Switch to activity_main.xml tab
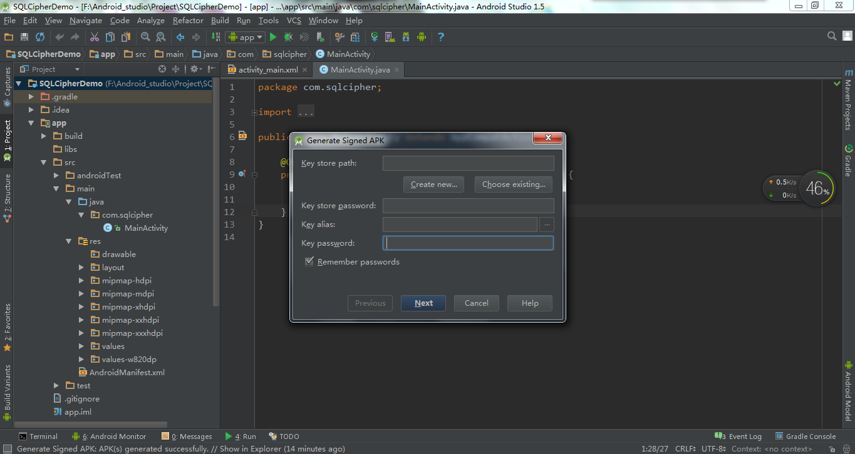The height and width of the screenshot is (454, 855). tap(267, 69)
